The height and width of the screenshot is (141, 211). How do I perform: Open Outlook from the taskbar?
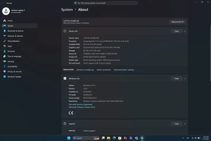tap(136, 138)
